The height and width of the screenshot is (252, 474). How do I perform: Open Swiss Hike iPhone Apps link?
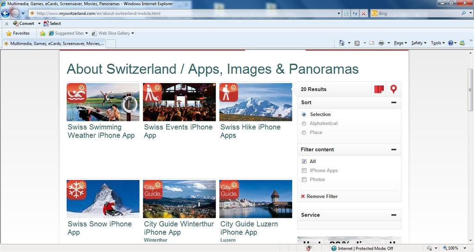(x=250, y=132)
